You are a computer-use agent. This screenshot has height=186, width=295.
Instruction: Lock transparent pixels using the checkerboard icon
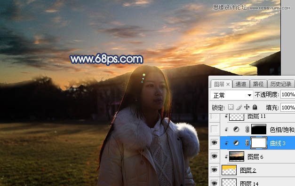pos(231,107)
